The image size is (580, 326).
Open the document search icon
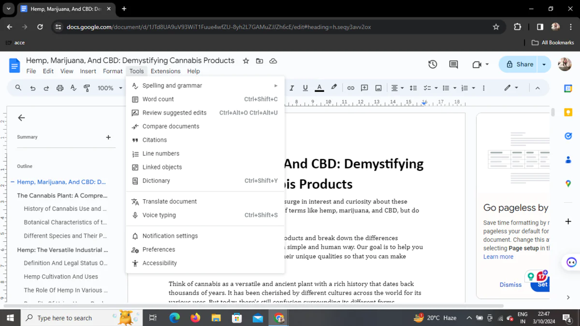pos(18,88)
